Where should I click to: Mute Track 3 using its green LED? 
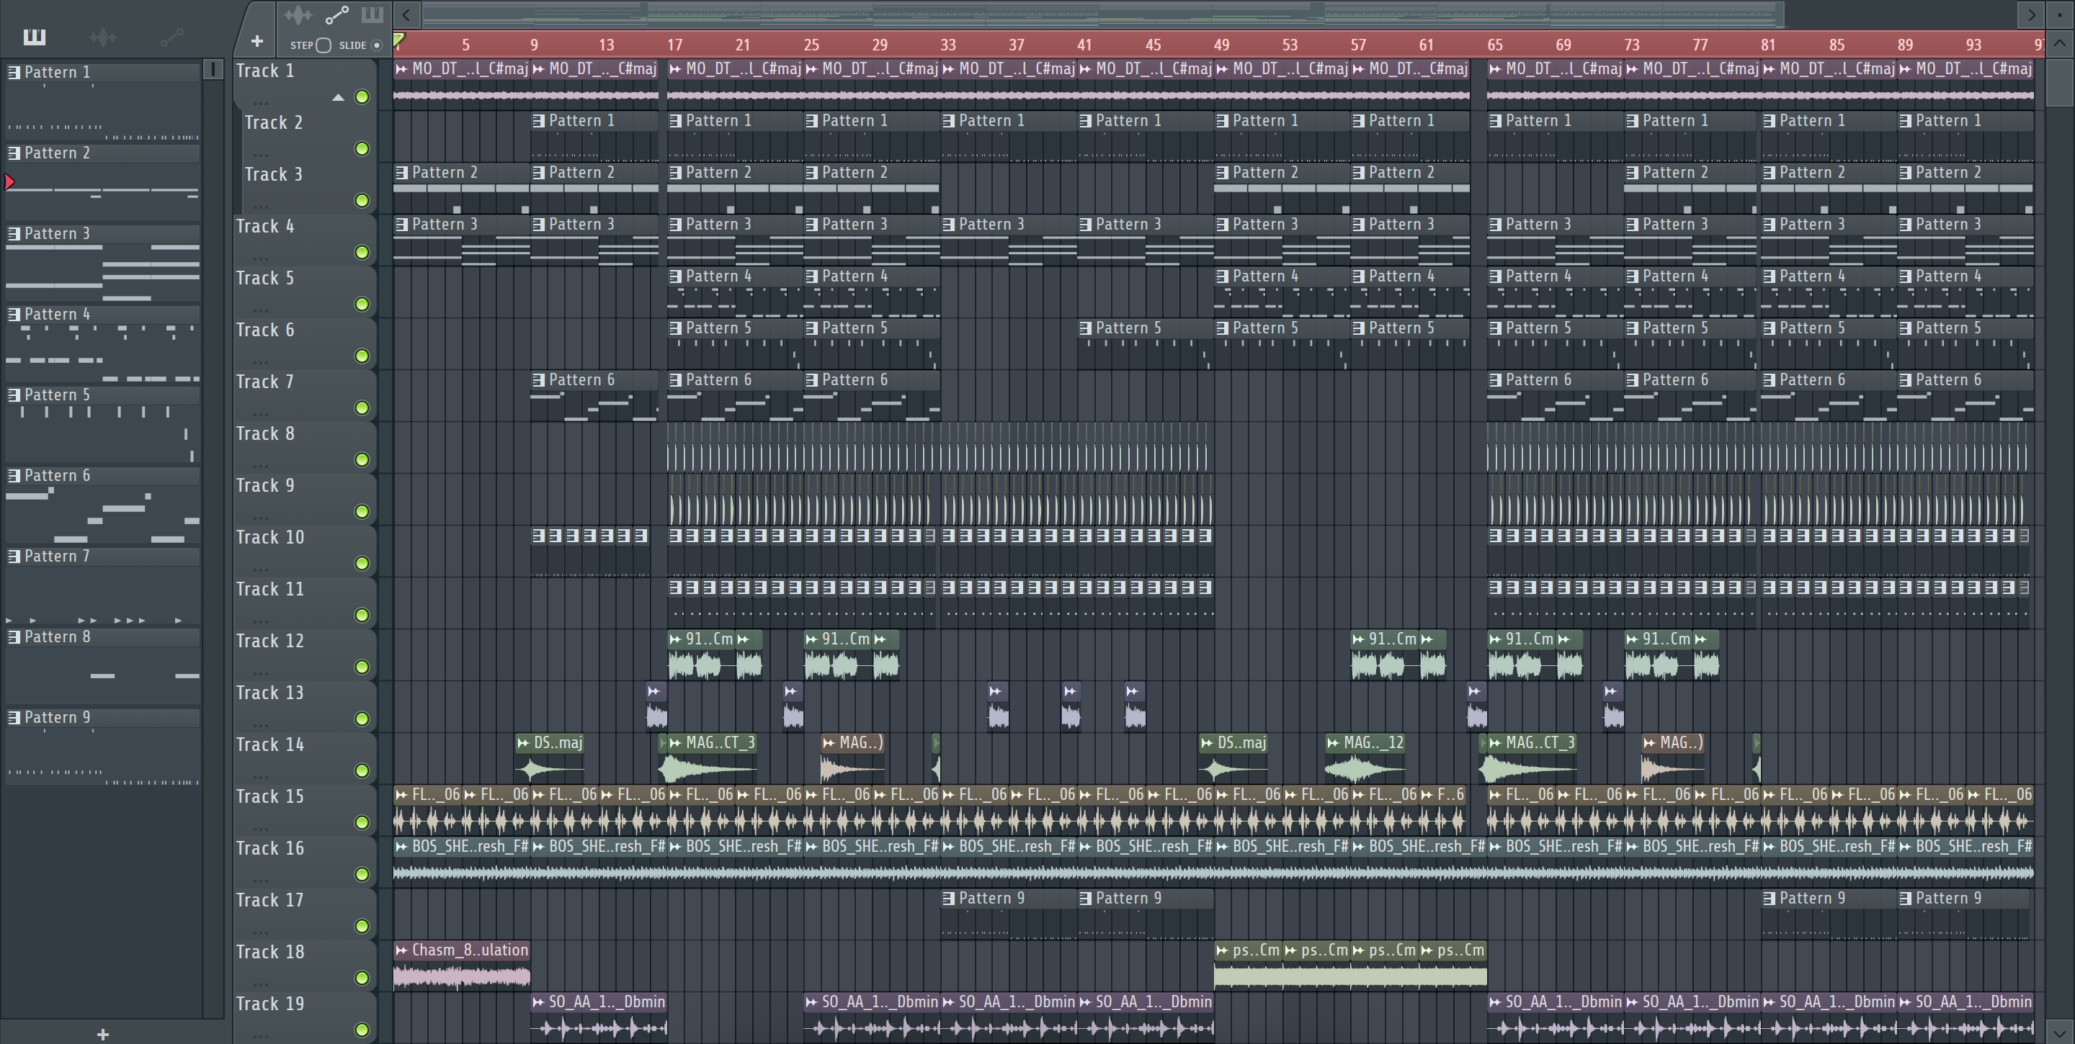click(x=362, y=200)
